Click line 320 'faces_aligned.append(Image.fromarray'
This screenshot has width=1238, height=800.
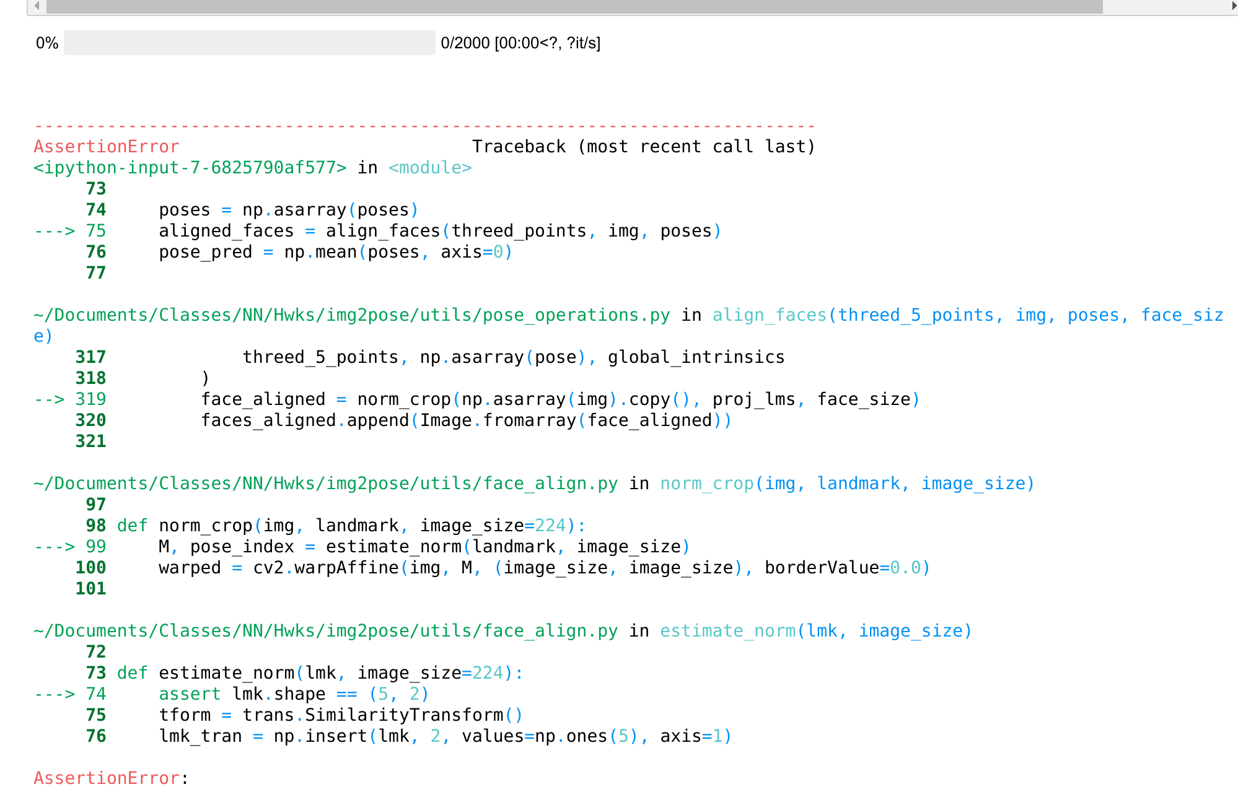pyautogui.click(x=467, y=420)
